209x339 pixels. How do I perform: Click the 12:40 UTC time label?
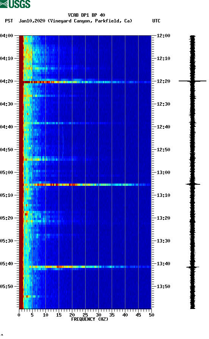(x=163, y=127)
